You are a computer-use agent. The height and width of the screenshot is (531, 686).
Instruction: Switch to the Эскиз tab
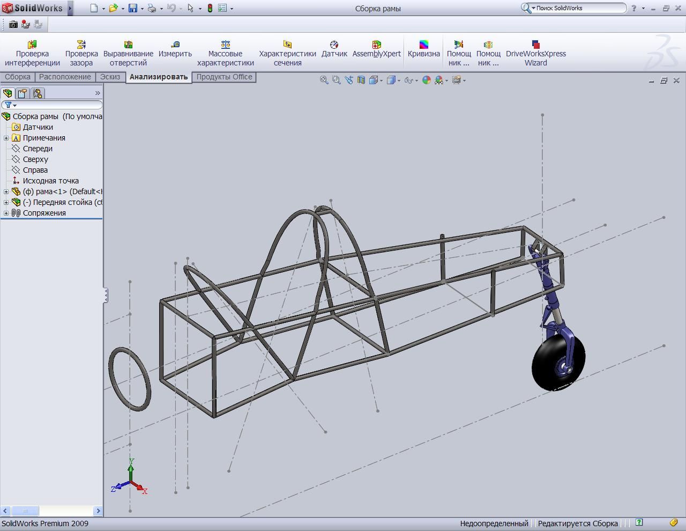point(110,77)
